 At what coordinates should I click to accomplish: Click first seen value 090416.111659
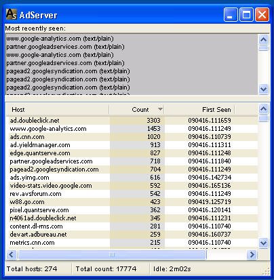tap(210, 121)
